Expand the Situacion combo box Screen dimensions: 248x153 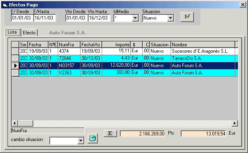click(171, 18)
